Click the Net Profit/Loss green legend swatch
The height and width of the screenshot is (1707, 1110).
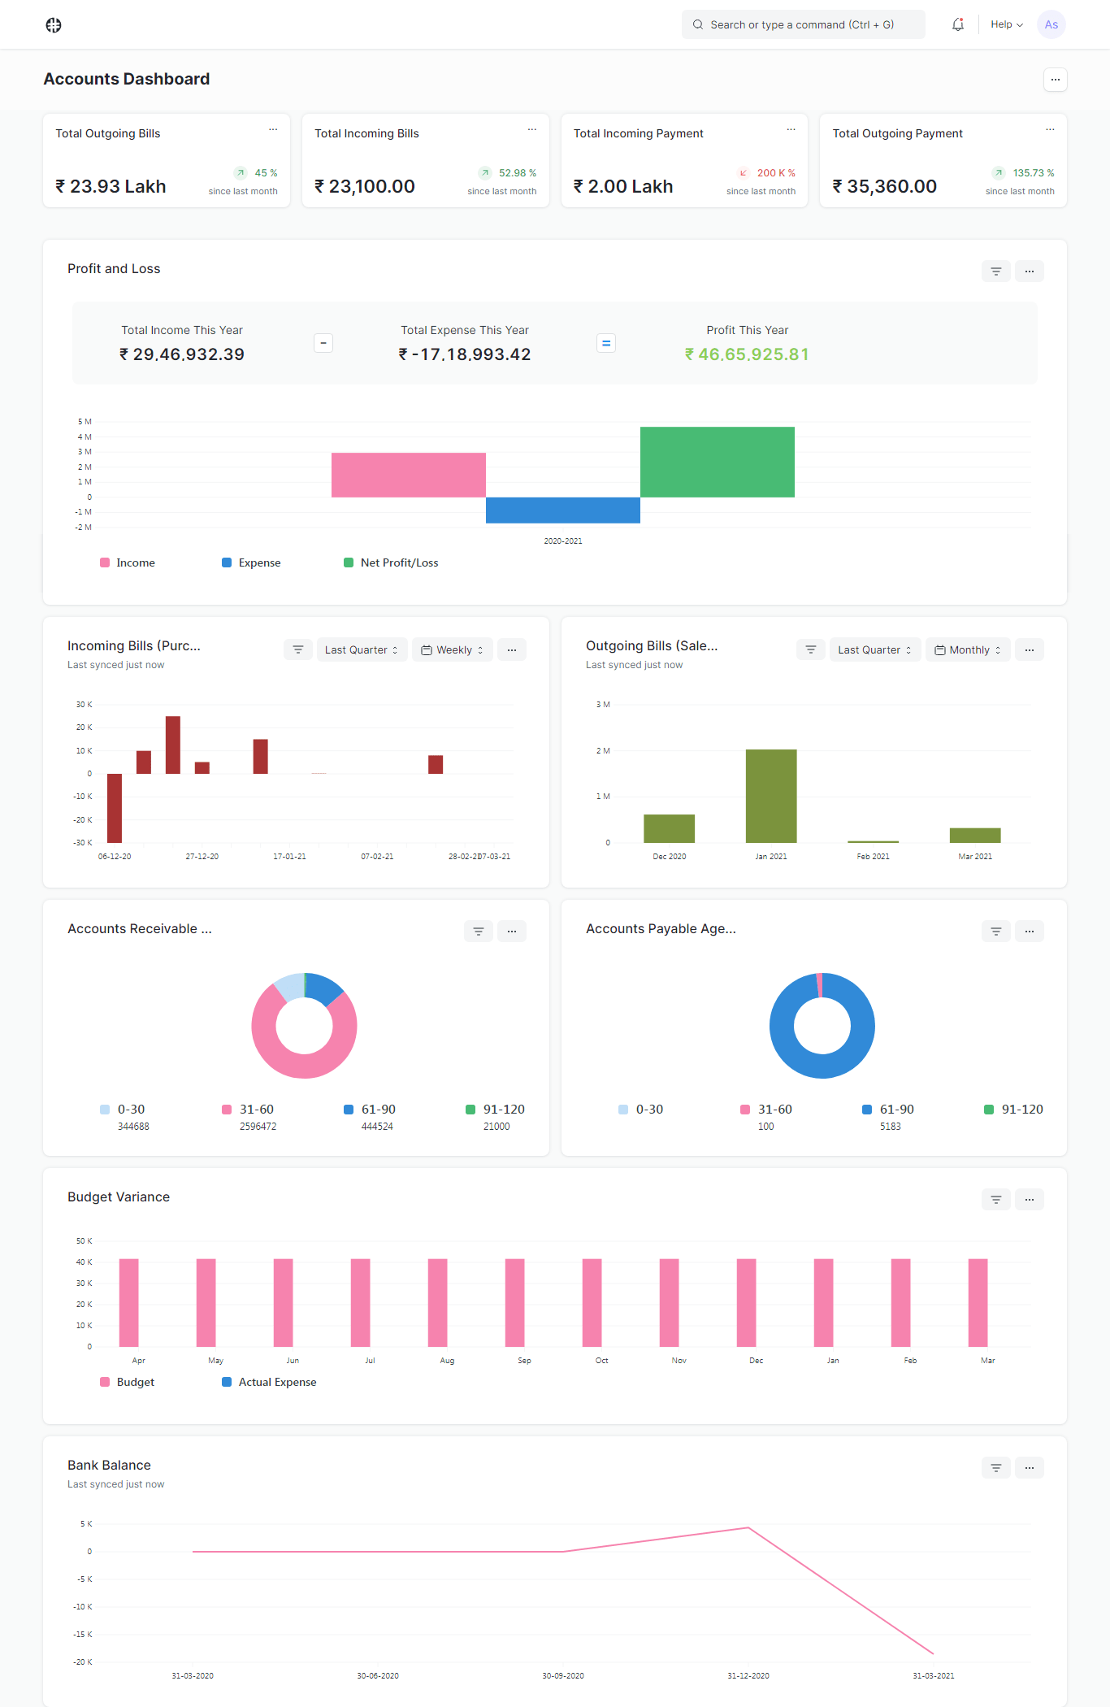349,562
